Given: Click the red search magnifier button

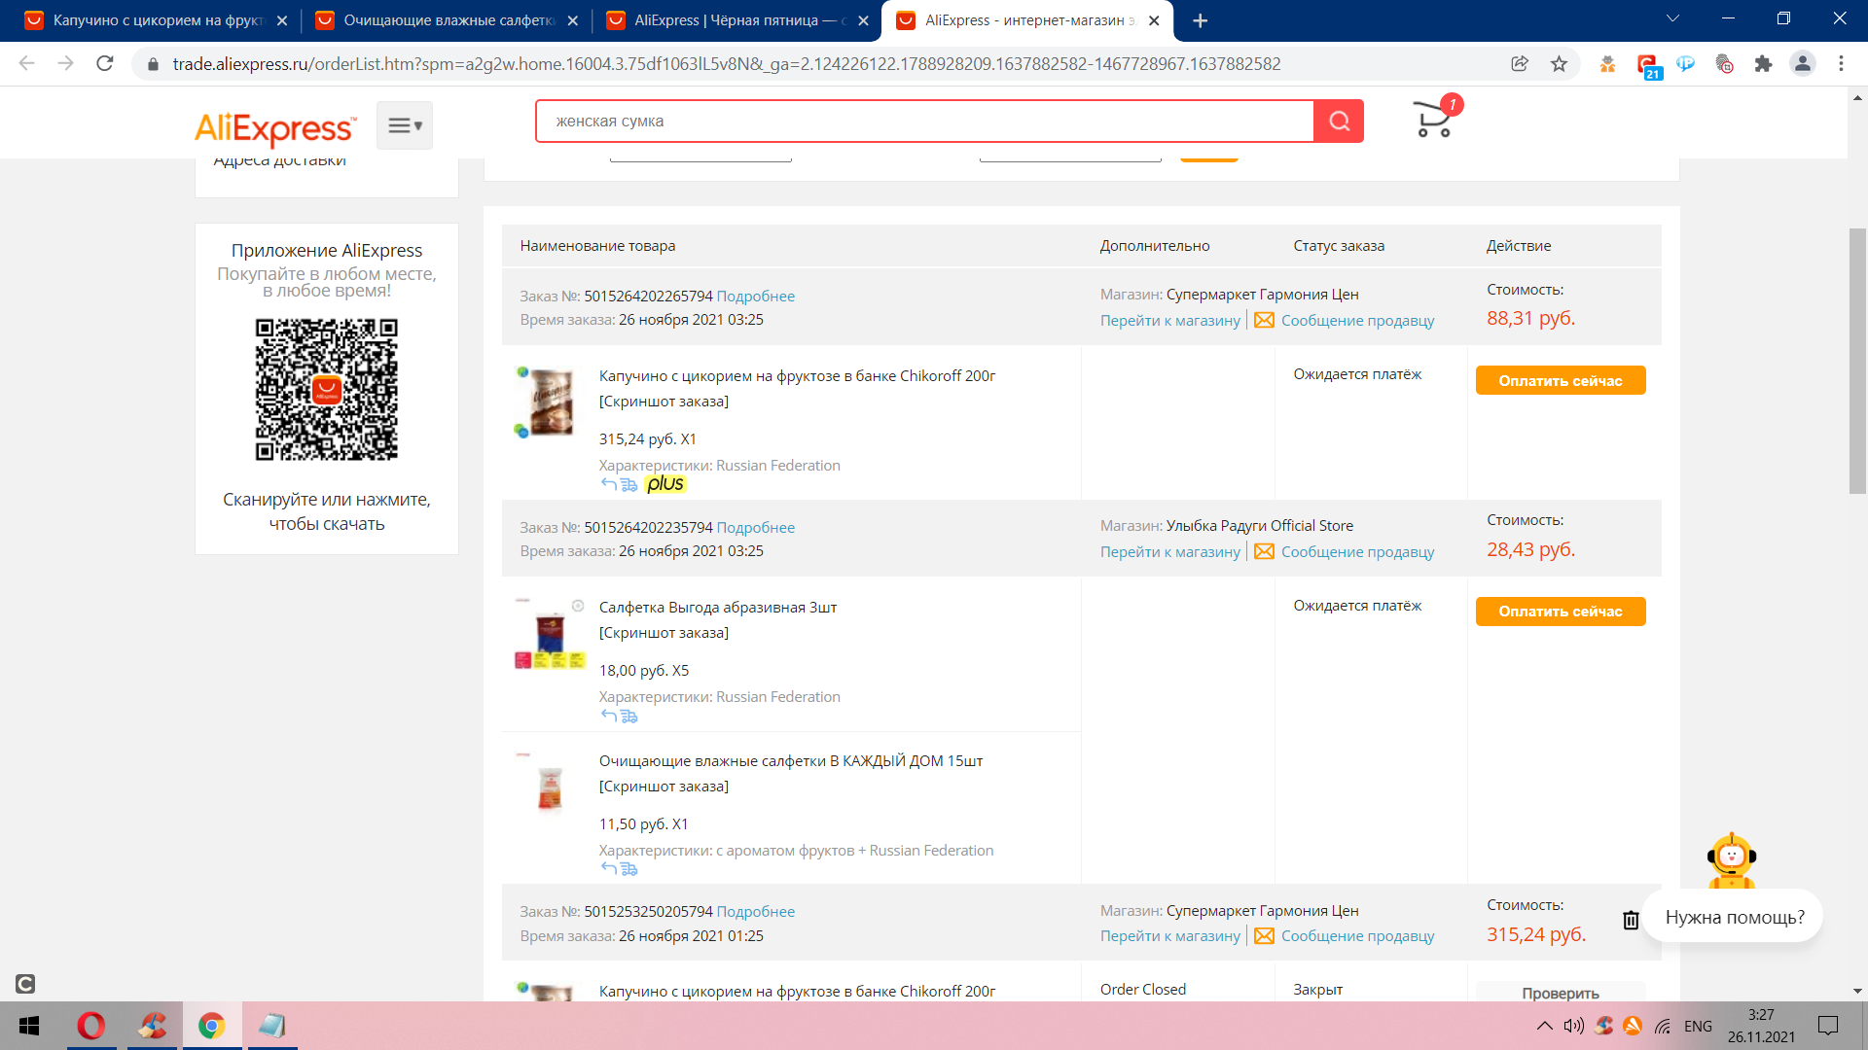Looking at the screenshot, I should [1339, 122].
